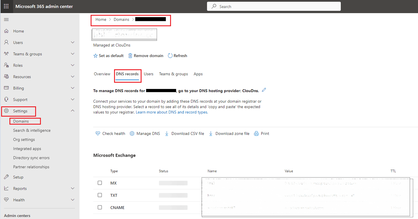
Task: Open Domains under Settings
Action: 21,121
